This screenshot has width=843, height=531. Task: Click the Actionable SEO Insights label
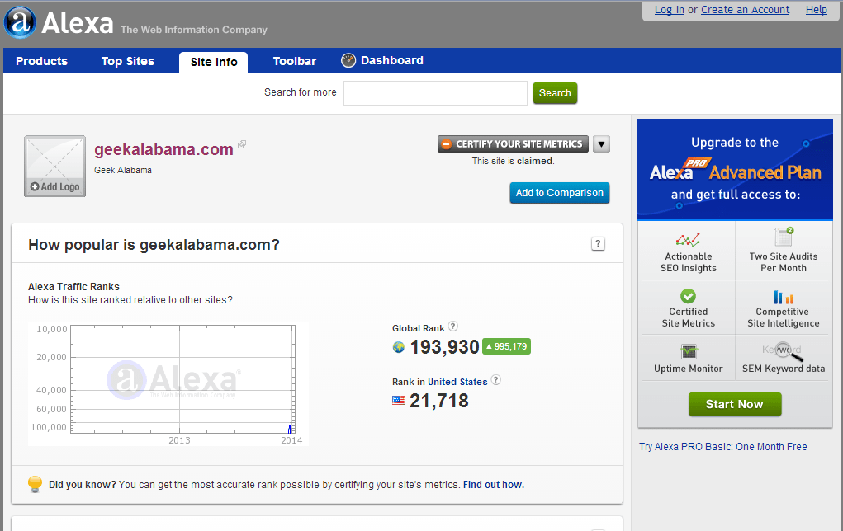[688, 262]
